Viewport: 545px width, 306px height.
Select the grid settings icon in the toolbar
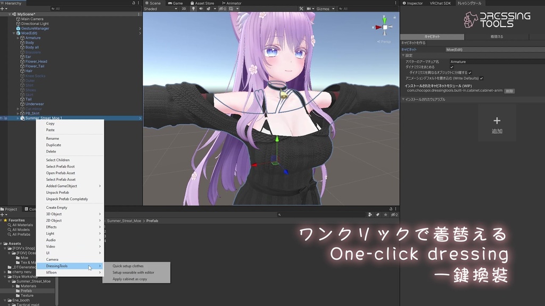(x=230, y=8)
